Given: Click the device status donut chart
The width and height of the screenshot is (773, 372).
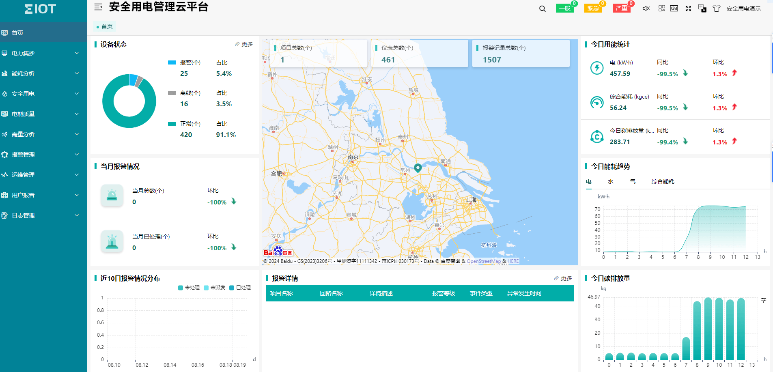Looking at the screenshot, I should pyautogui.click(x=129, y=101).
